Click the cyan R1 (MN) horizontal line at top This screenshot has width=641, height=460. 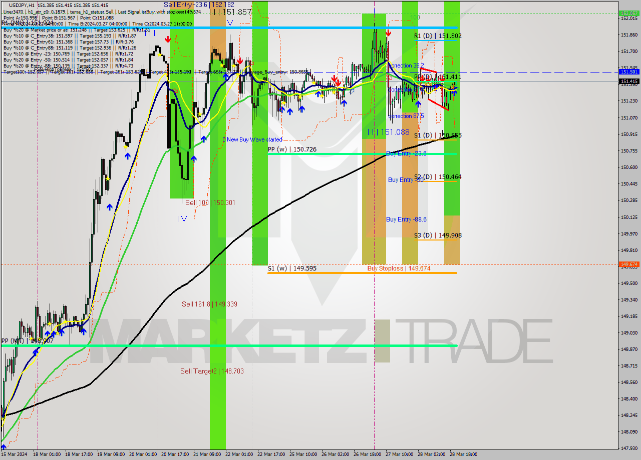(230, 27)
